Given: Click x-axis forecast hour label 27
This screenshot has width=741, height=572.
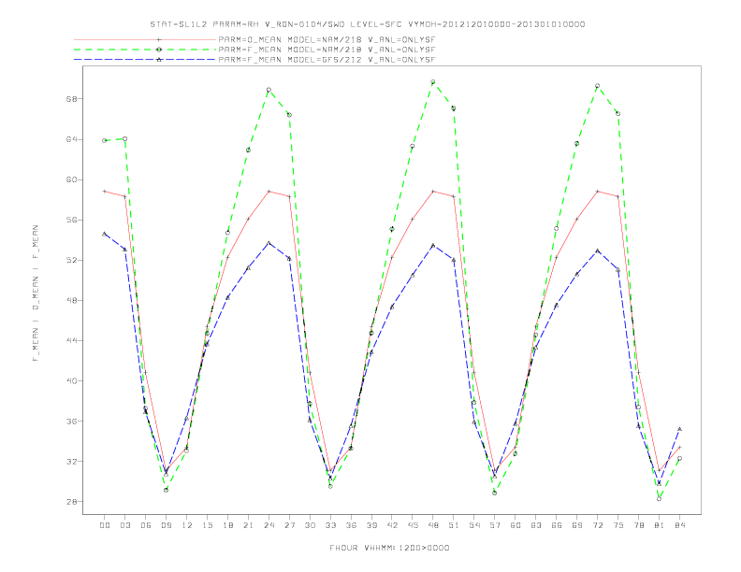Looking at the screenshot, I should (289, 525).
